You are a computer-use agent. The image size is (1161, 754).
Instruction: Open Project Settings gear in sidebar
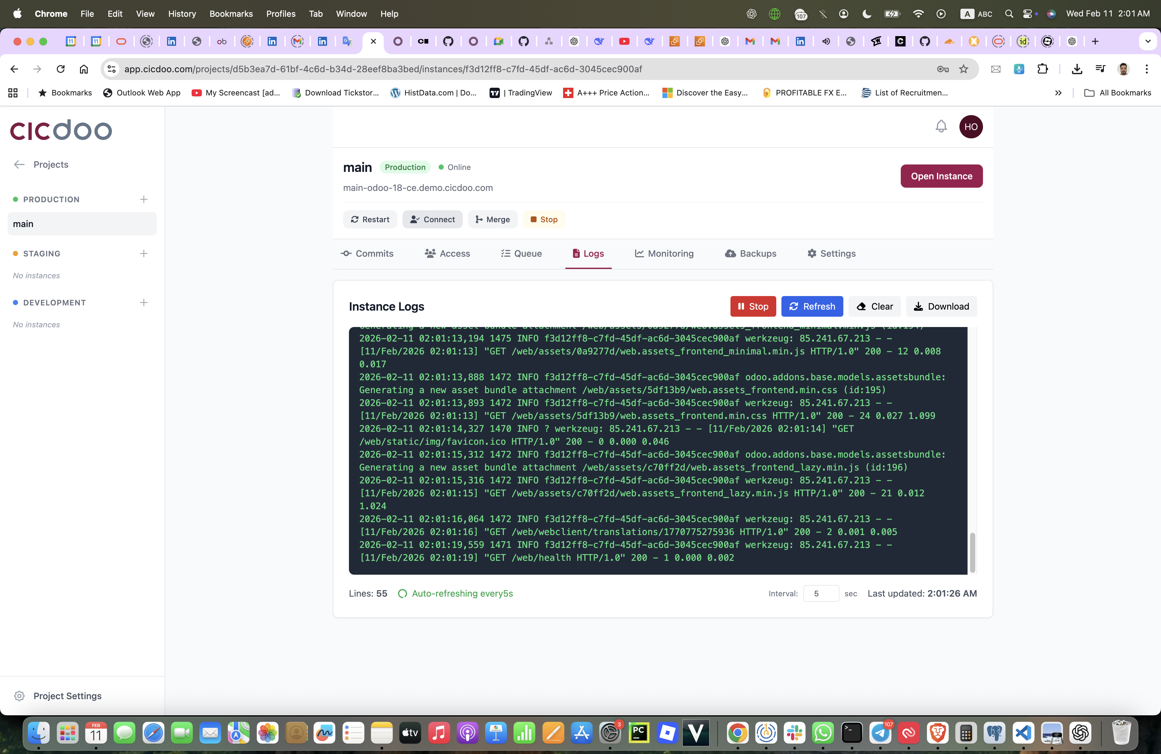point(20,696)
